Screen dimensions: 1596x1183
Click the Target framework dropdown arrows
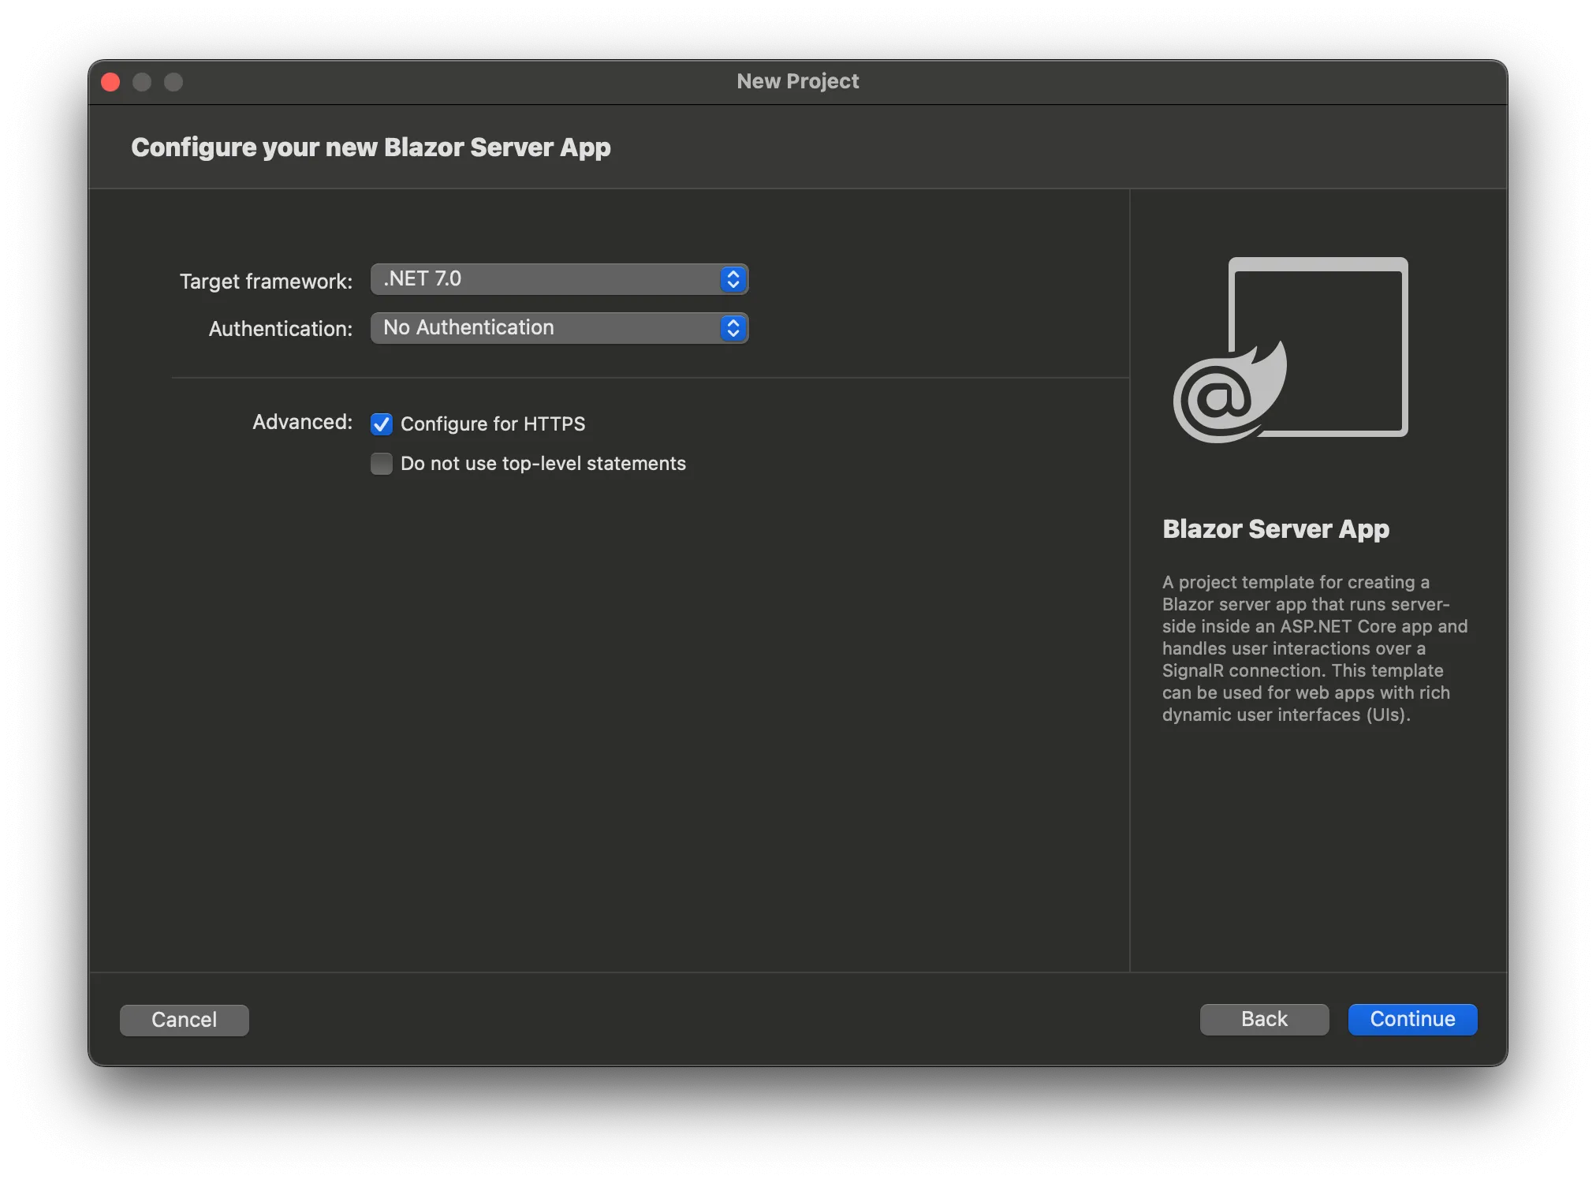[733, 279]
